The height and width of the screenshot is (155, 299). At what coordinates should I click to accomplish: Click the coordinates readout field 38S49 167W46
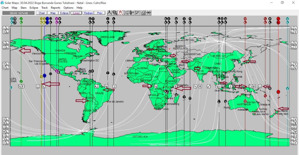pyautogui.click(x=18, y=13)
